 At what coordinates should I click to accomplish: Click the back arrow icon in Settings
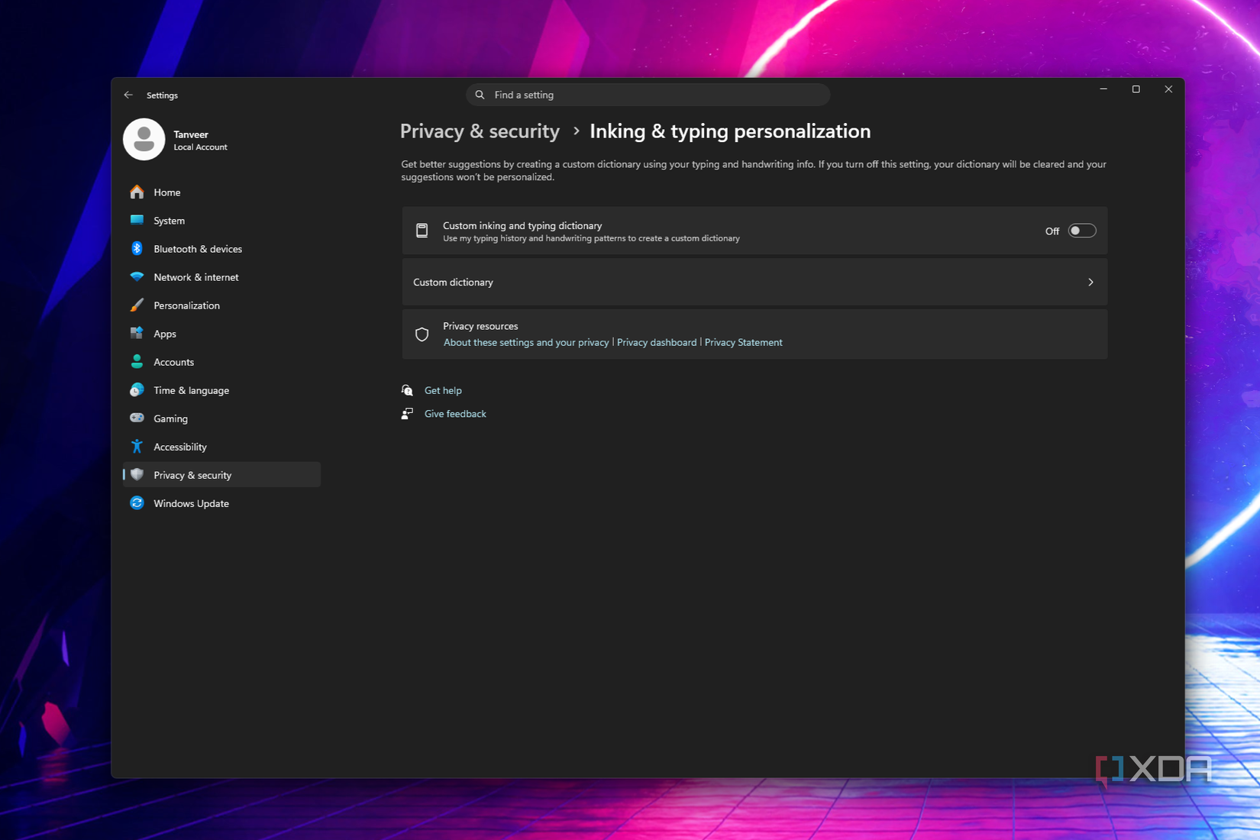[x=128, y=95]
